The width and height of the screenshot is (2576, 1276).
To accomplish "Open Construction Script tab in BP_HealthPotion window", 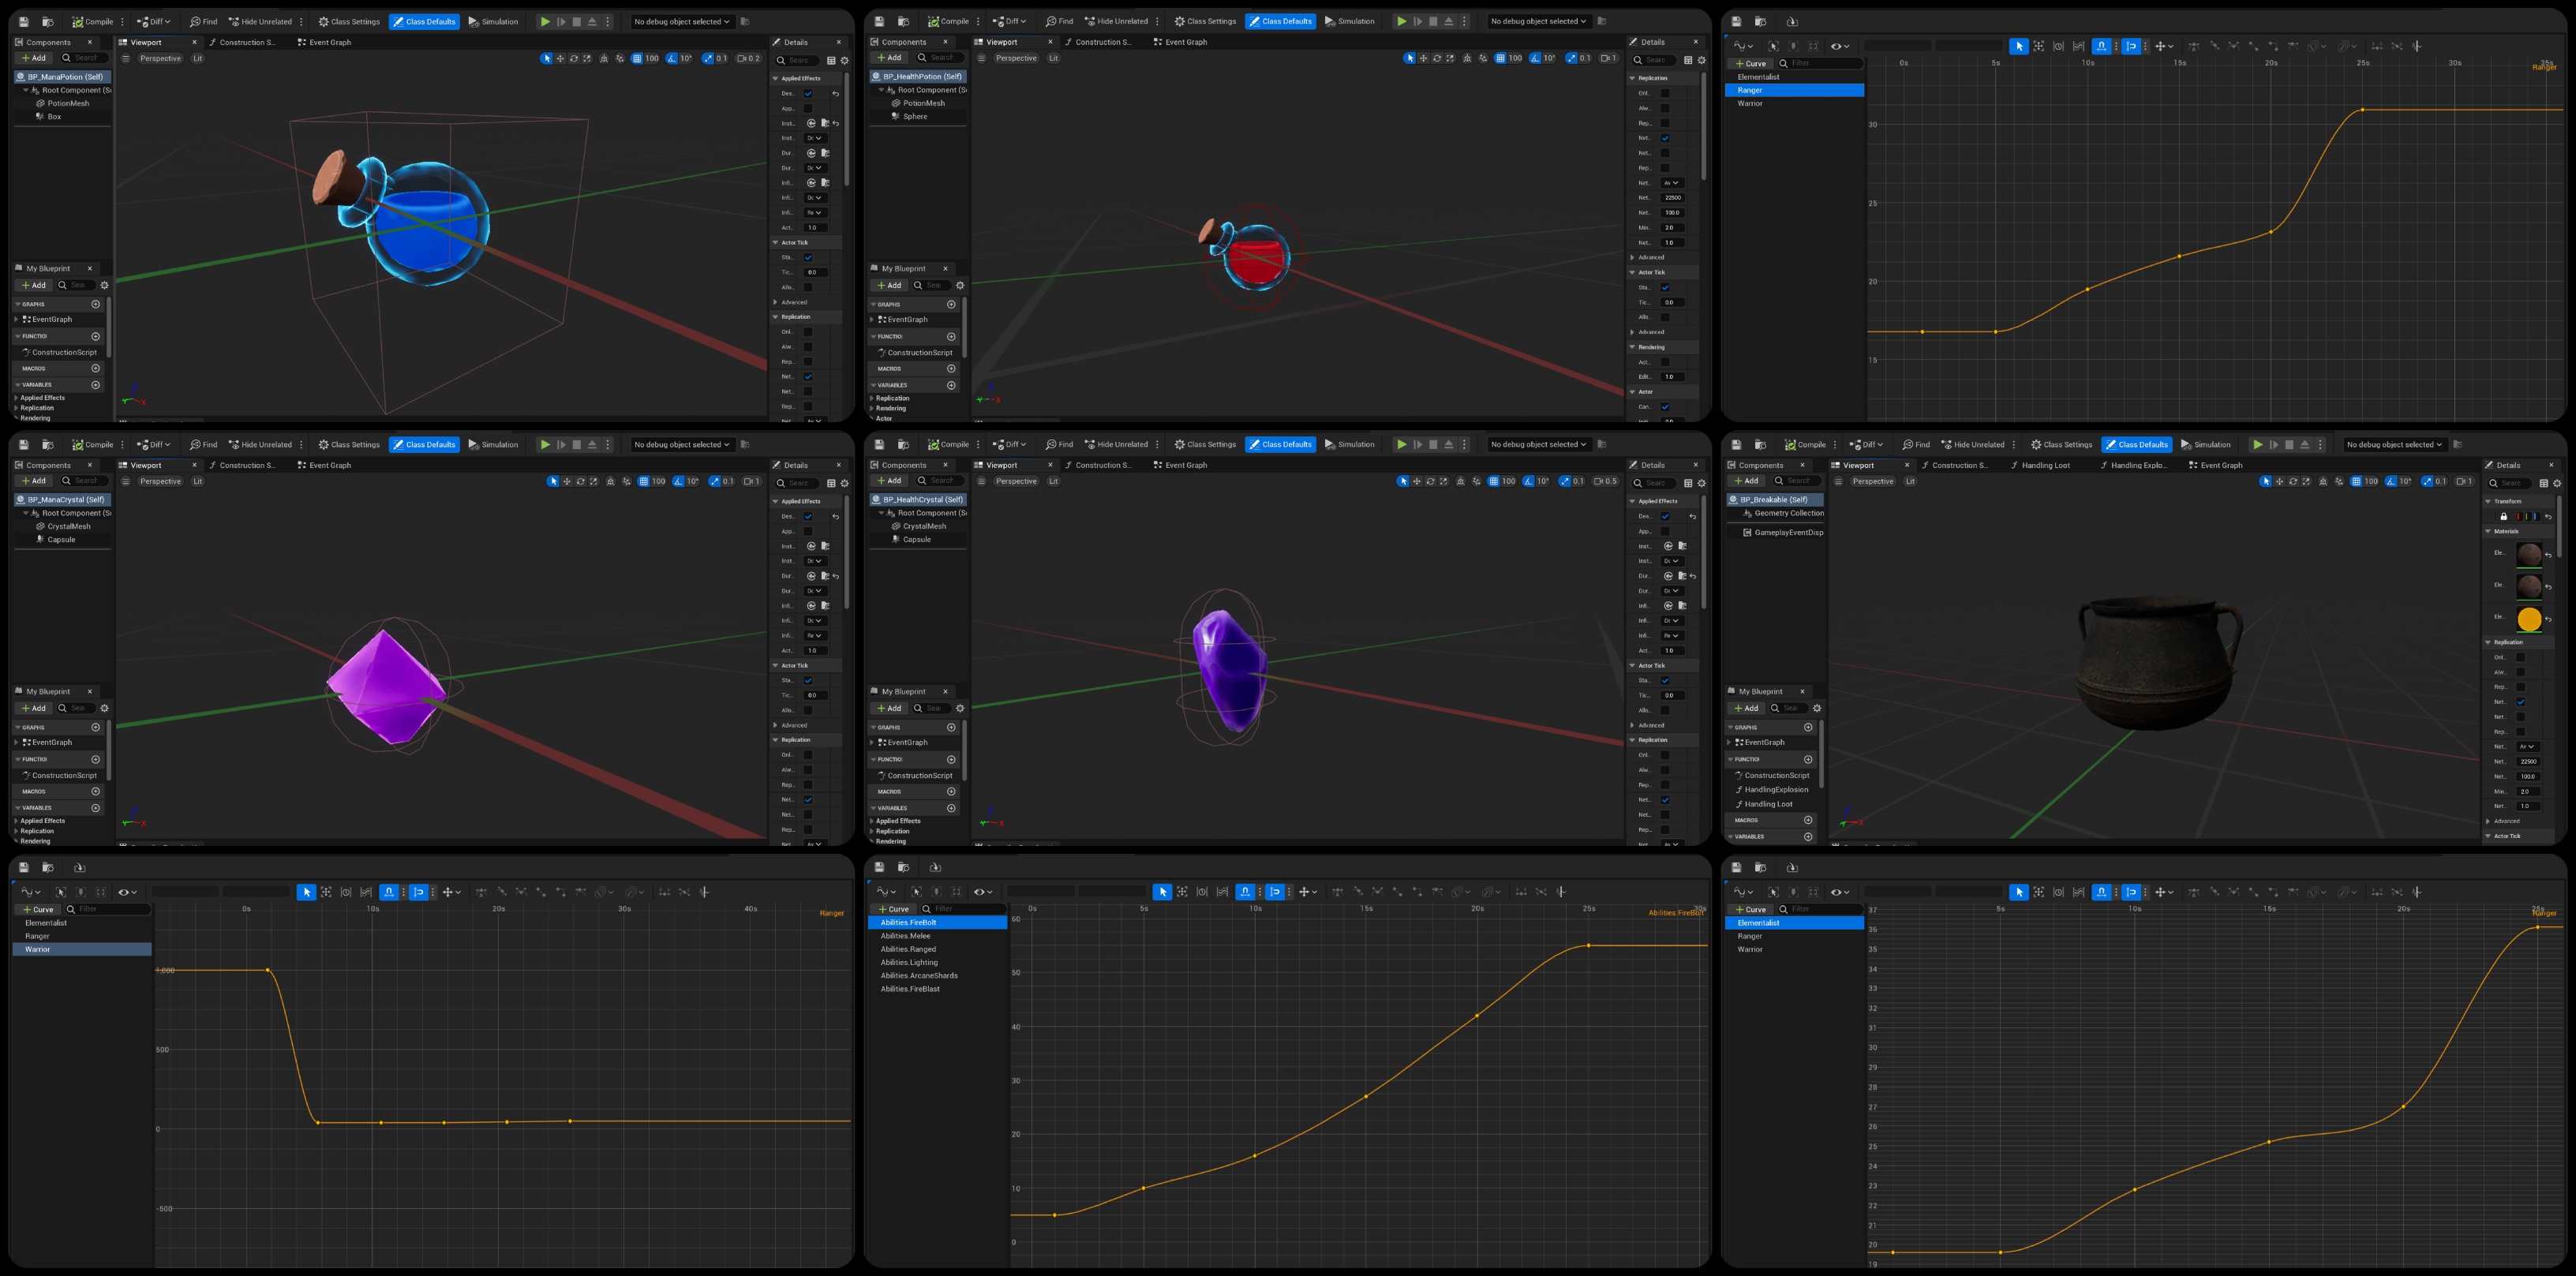I will (1098, 42).
